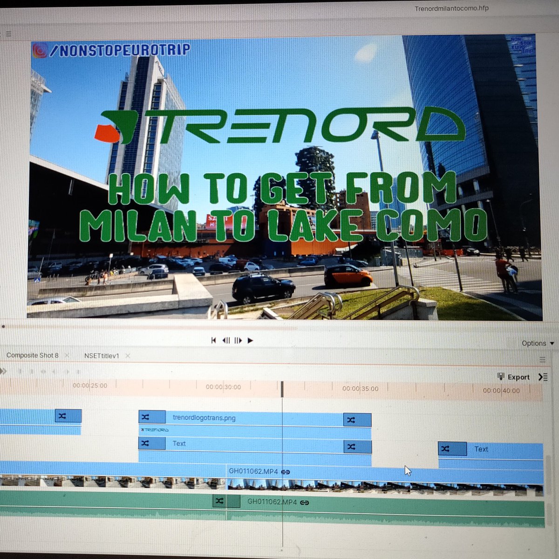Click the Trenord logo thumbnail in clip
Screen dimensions: 559x559
[155, 429]
